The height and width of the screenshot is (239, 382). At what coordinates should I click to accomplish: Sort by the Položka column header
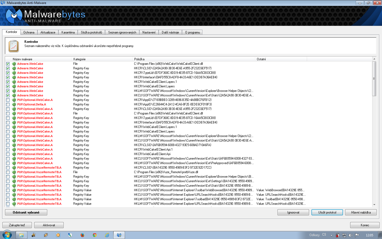point(194,59)
